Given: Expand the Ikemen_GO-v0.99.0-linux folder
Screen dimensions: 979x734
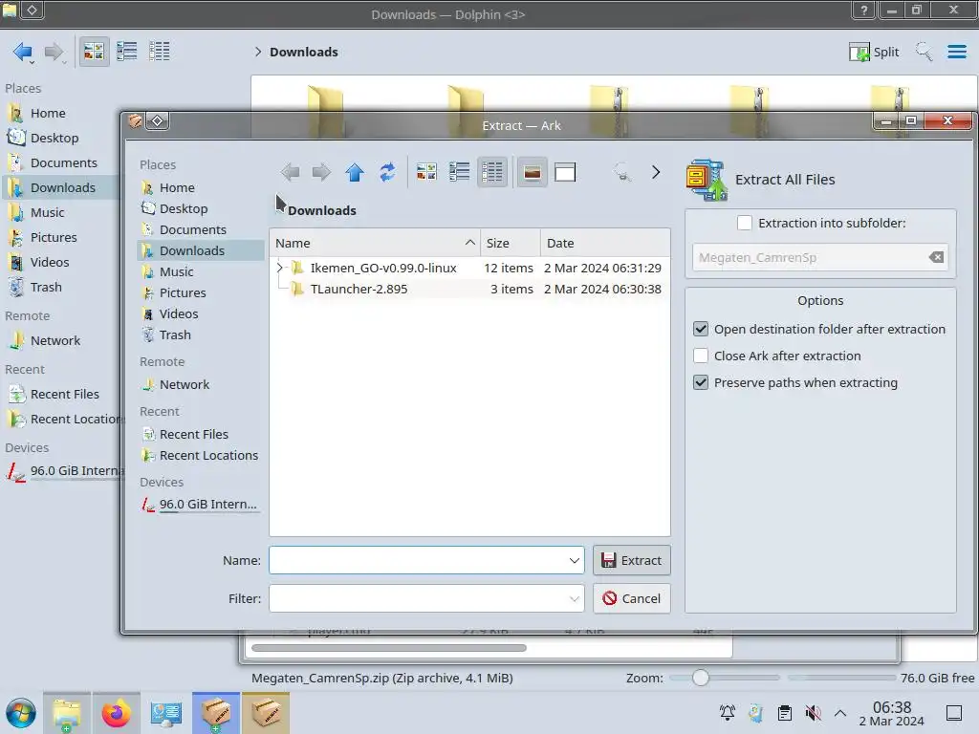Looking at the screenshot, I should tap(280, 268).
